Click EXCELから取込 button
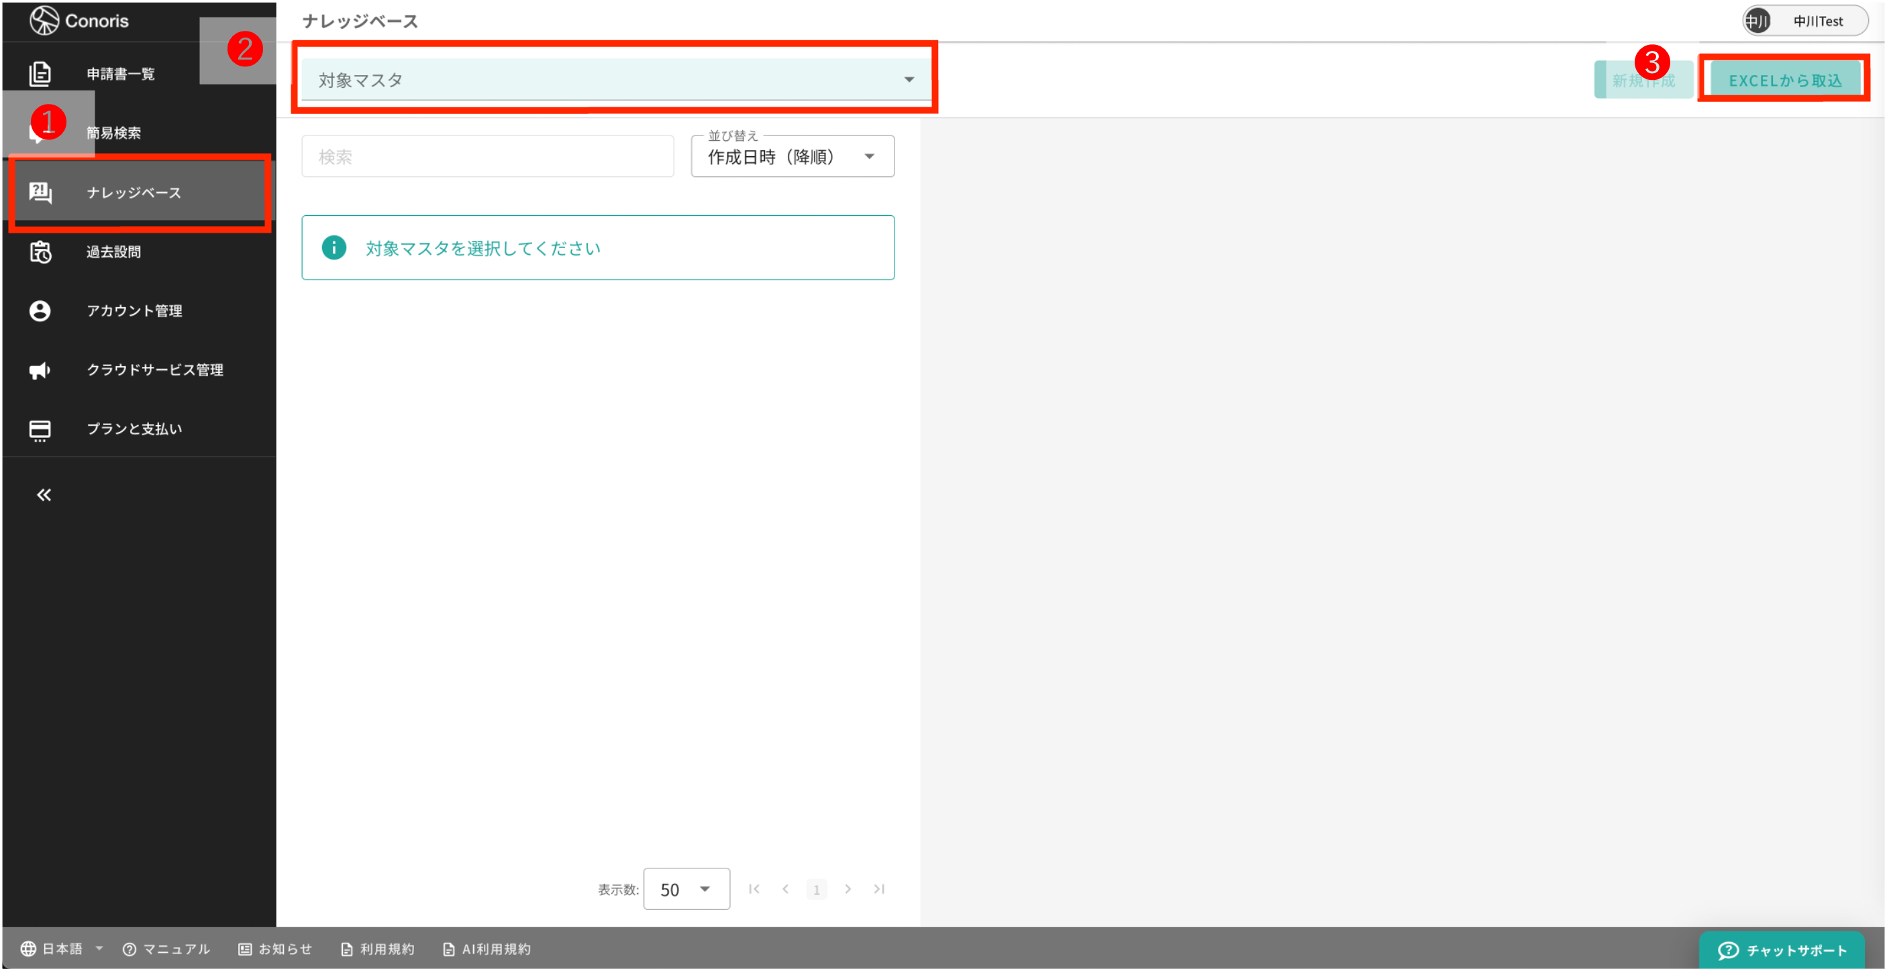 click(x=1784, y=80)
